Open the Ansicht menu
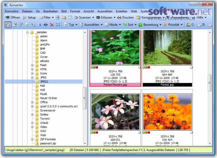Viewport: 217px width, 158px height. pos(88,11)
